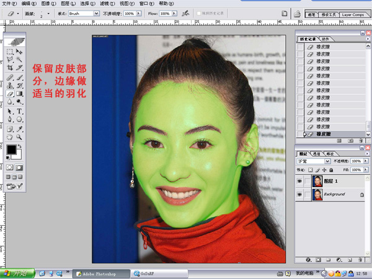Image resolution: width=372 pixels, height=279 pixels.
Task: Toggle lock all padlock icon
Action: (331, 170)
